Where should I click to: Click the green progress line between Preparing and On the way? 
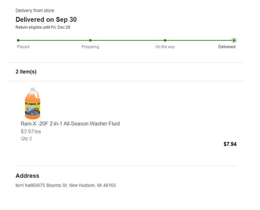click(127, 41)
